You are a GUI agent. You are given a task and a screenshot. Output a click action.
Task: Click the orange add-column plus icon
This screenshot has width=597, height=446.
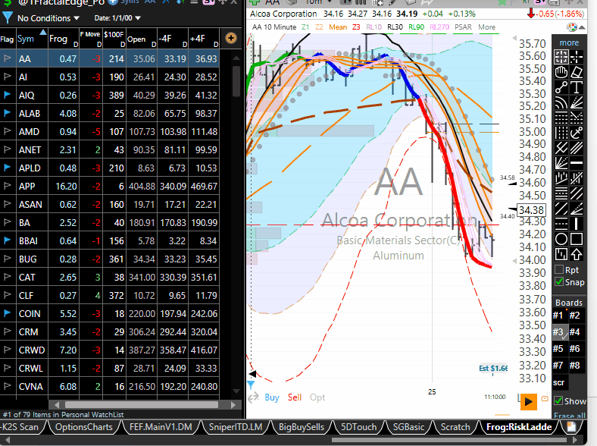[x=231, y=38]
